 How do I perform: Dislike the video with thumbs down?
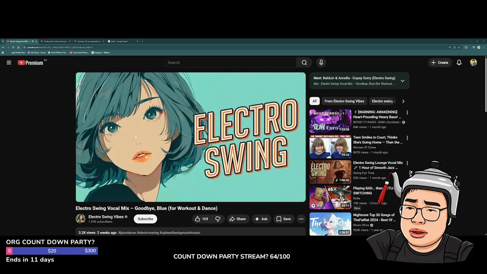218,219
